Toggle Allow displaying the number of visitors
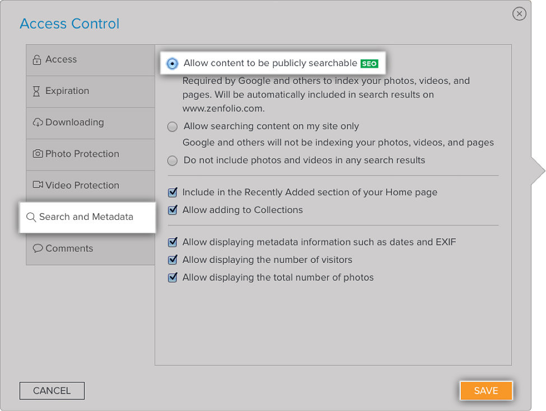 (x=172, y=260)
